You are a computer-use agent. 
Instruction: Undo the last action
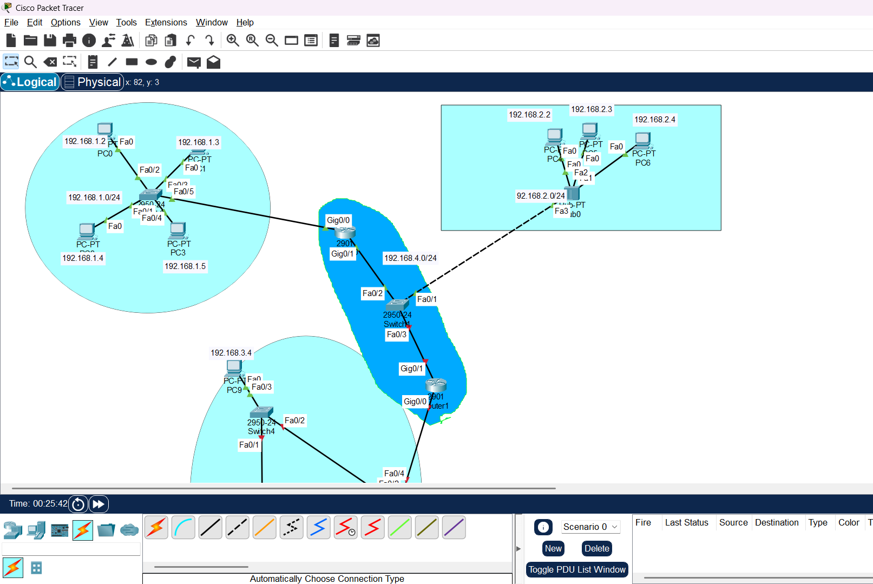(191, 41)
